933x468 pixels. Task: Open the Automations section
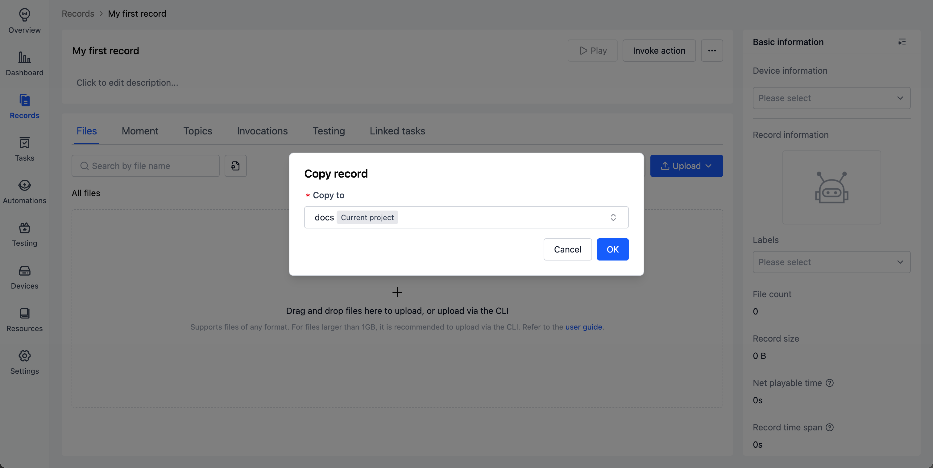(x=24, y=191)
